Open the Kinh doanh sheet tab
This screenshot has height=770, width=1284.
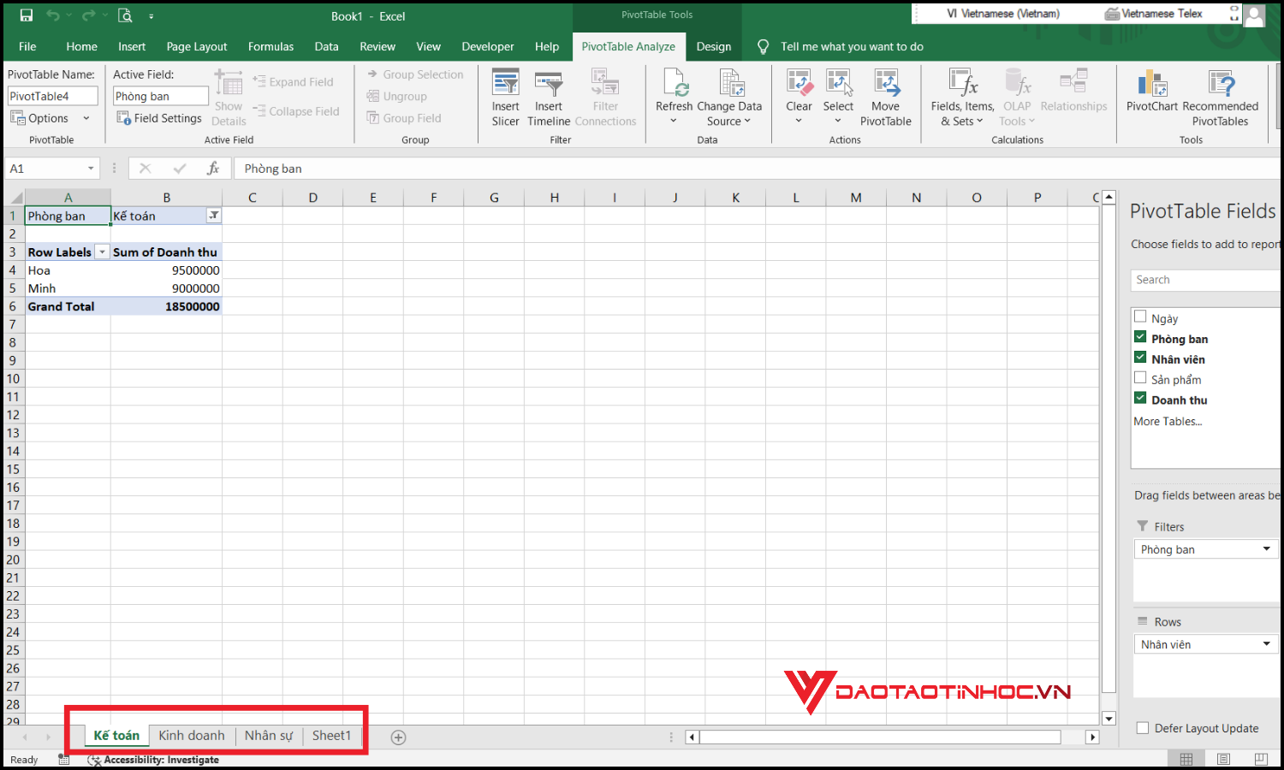192,736
